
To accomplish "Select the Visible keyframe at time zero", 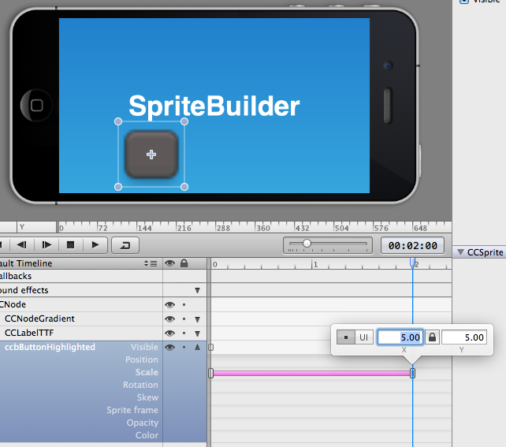I will (210, 348).
